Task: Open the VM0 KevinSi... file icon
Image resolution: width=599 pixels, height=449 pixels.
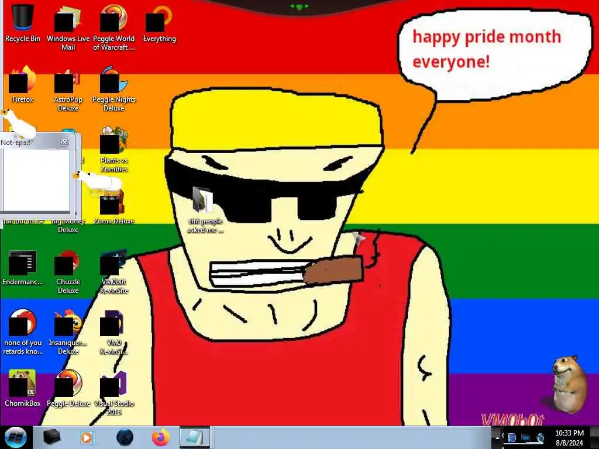Action: (x=114, y=331)
